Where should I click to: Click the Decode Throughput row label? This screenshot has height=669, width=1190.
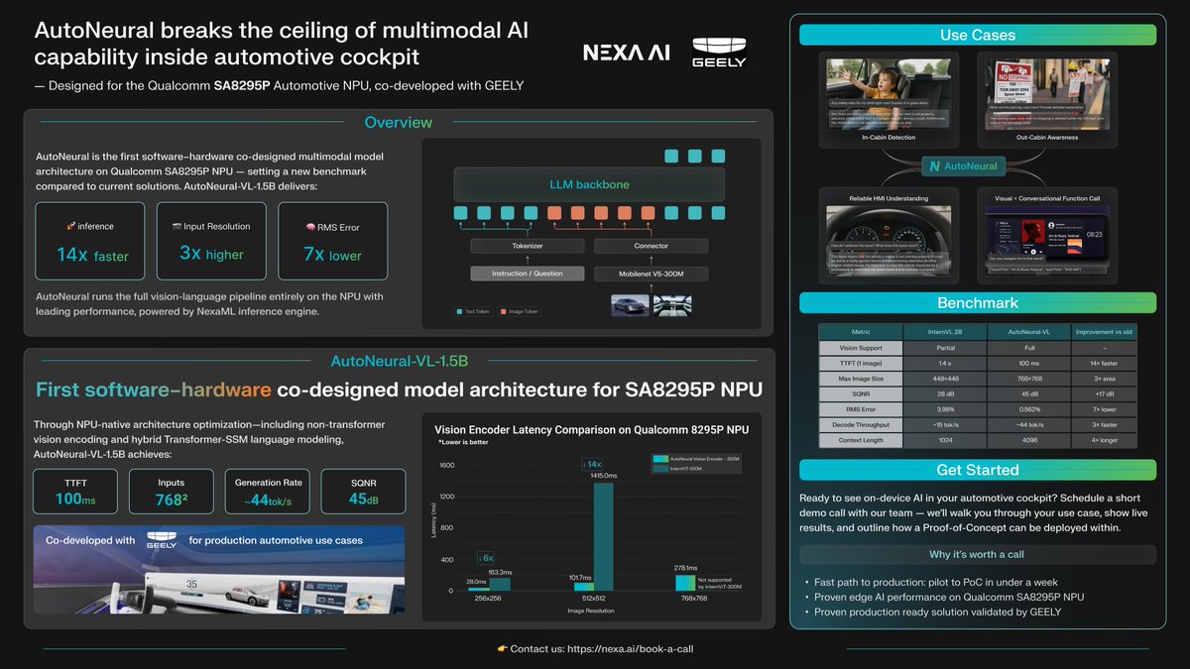861,427
